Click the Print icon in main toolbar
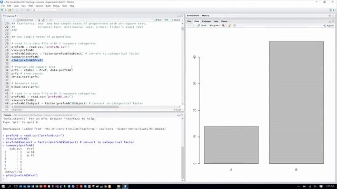 28,10
